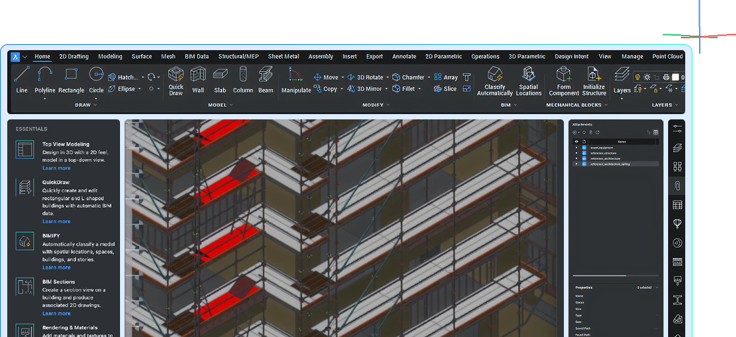Click the text T tool beside Array
The height and width of the screenshot is (337, 736).
(466, 77)
